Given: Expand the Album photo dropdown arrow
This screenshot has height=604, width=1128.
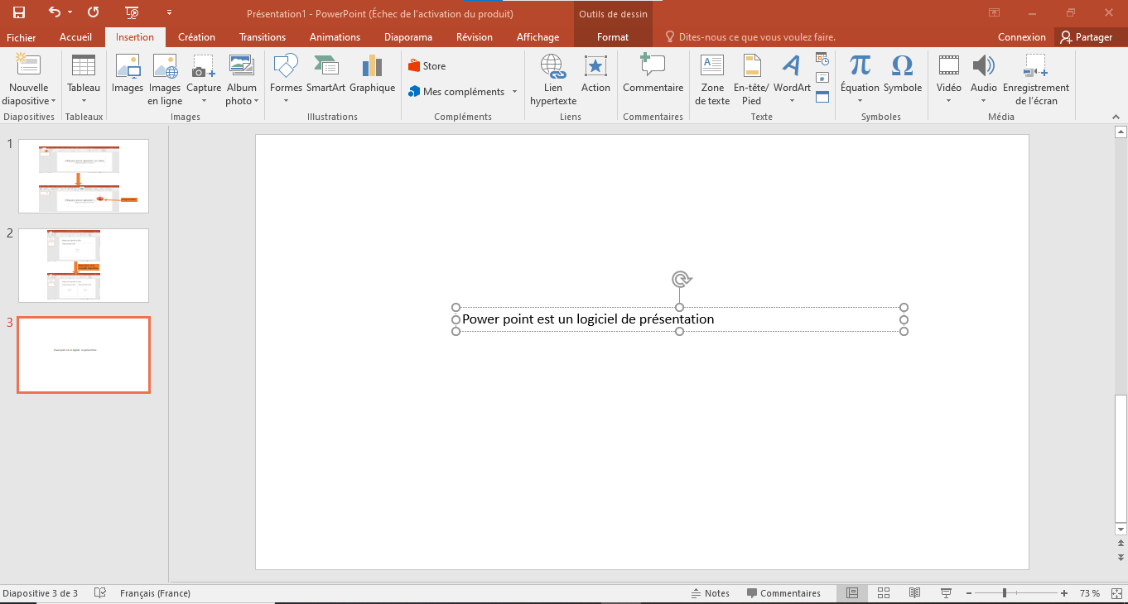Looking at the screenshot, I should 256,101.
